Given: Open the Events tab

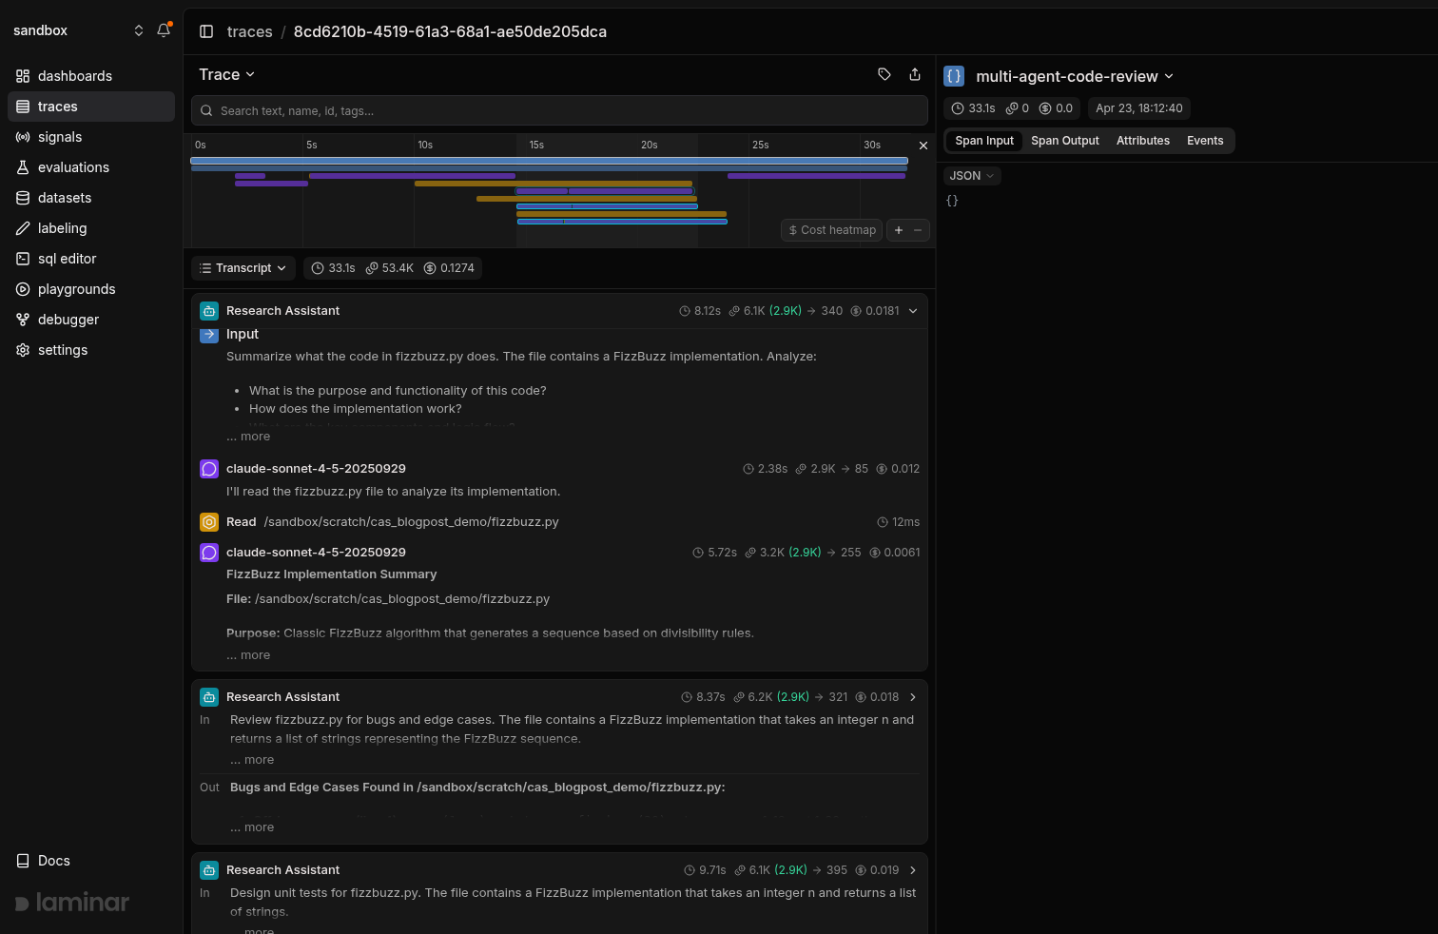Looking at the screenshot, I should click(x=1205, y=141).
